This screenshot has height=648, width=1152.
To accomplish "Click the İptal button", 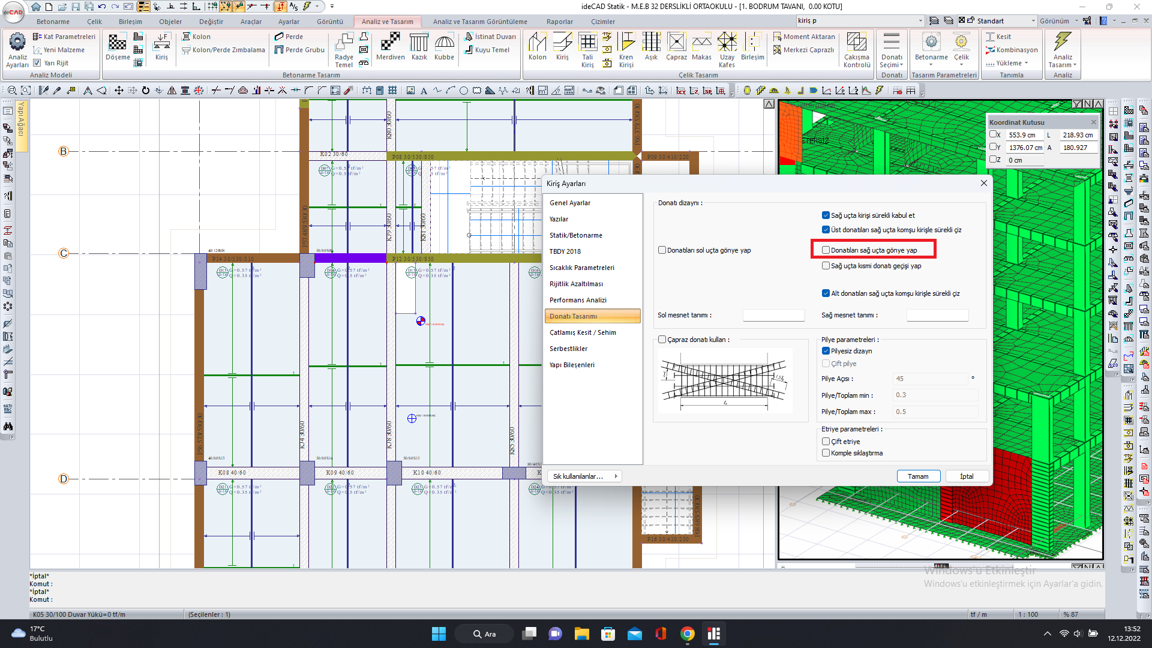I will point(967,476).
